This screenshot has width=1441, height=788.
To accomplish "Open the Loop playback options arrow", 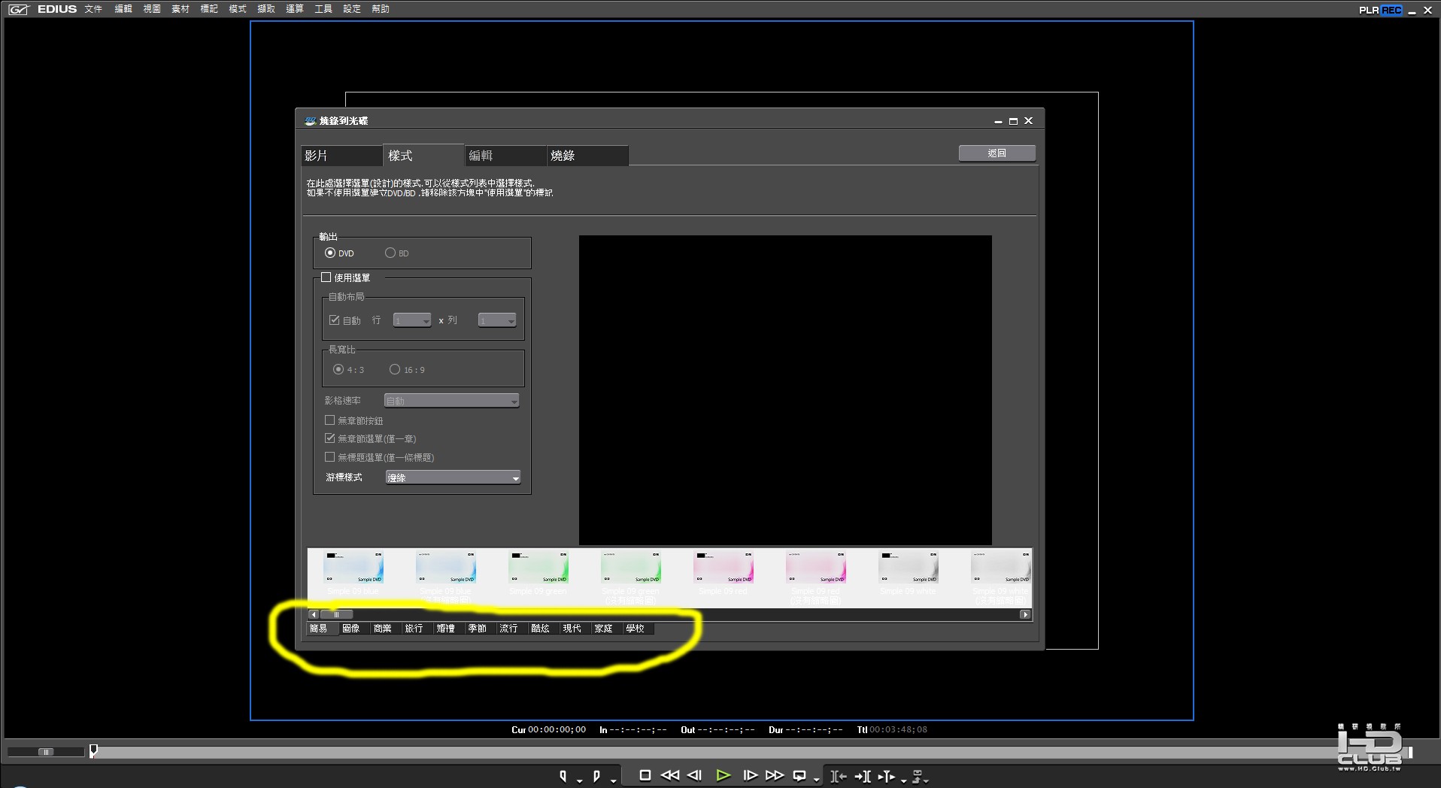I will [816, 780].
